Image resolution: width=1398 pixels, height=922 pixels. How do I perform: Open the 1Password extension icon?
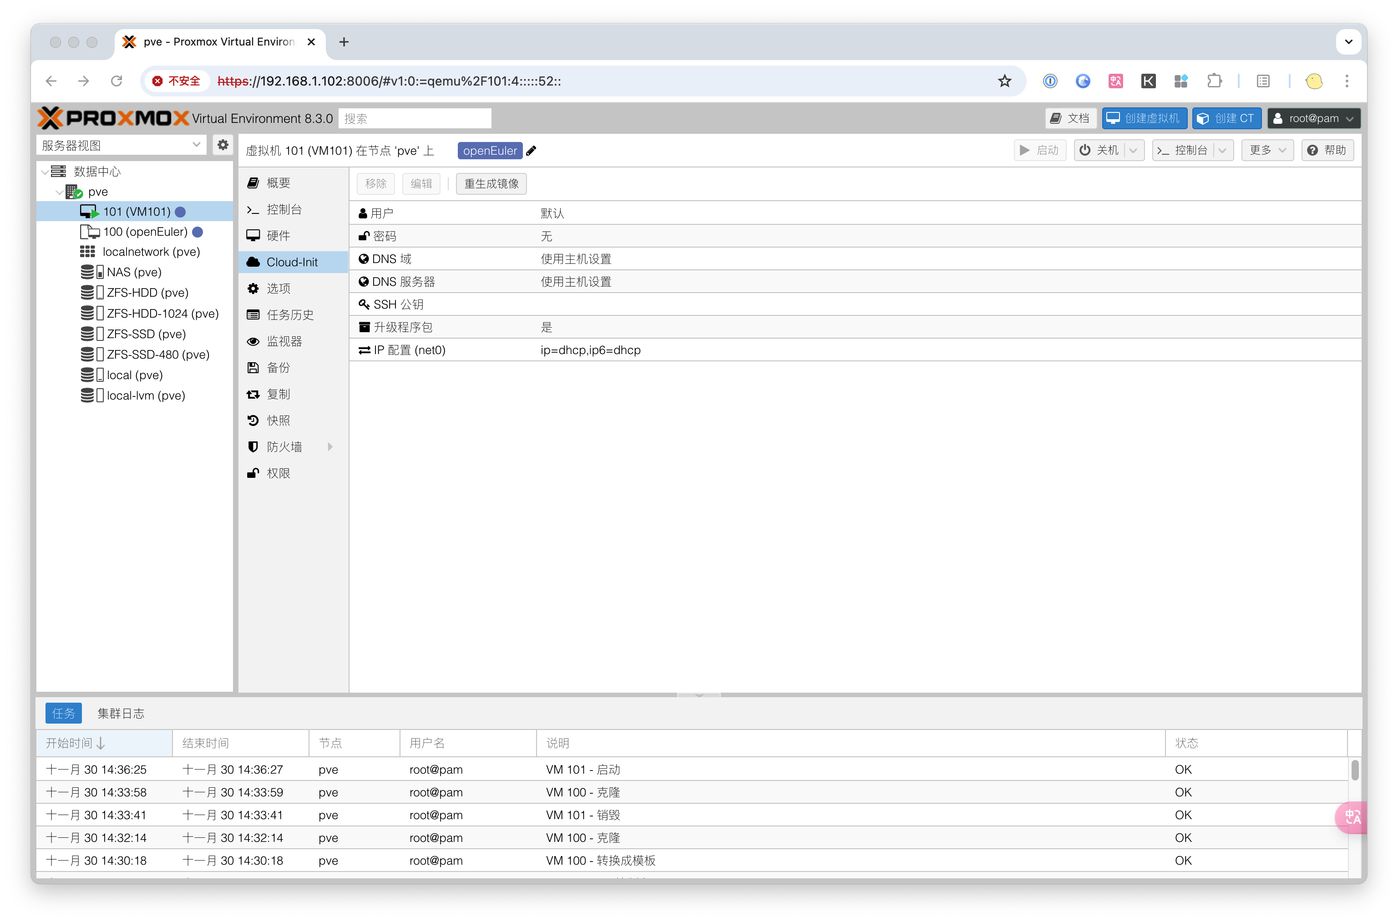1050,81
